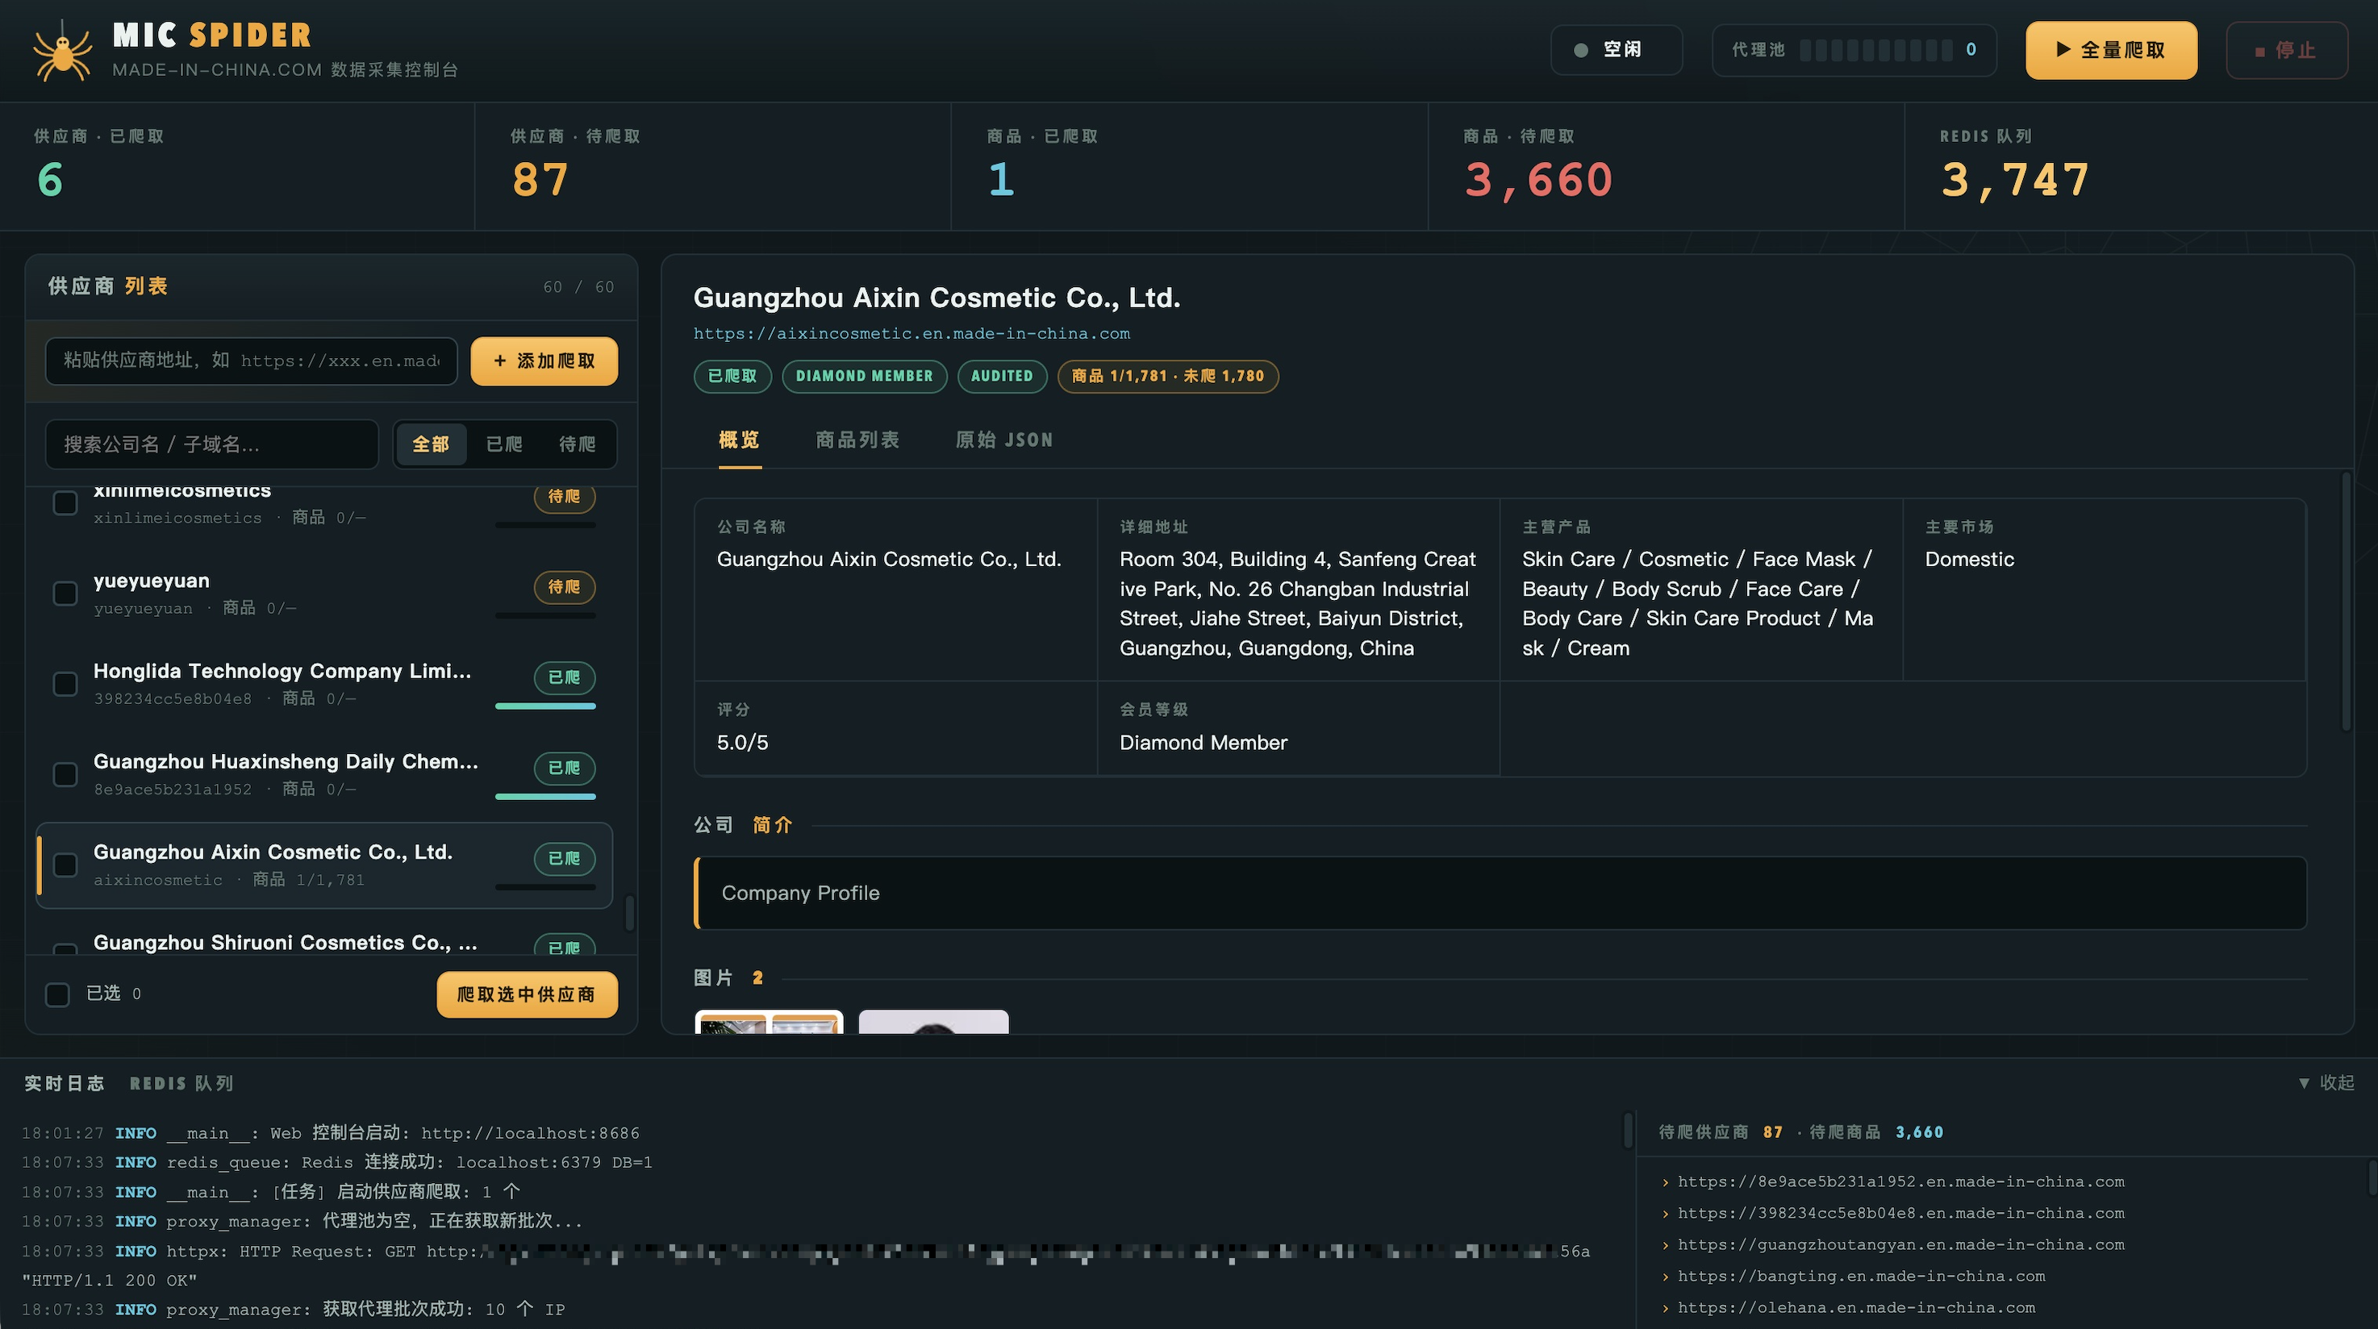2378x1329 pixels.
Task: Open the Guangzhou Huaxinsheng Daily Chem supplier
Action: pos(324,774)
